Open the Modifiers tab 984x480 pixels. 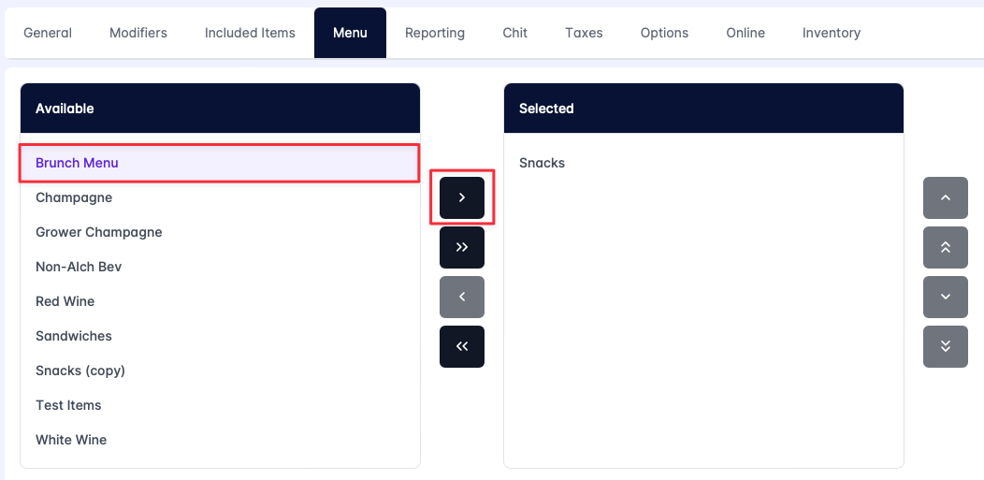click(138, 33)
